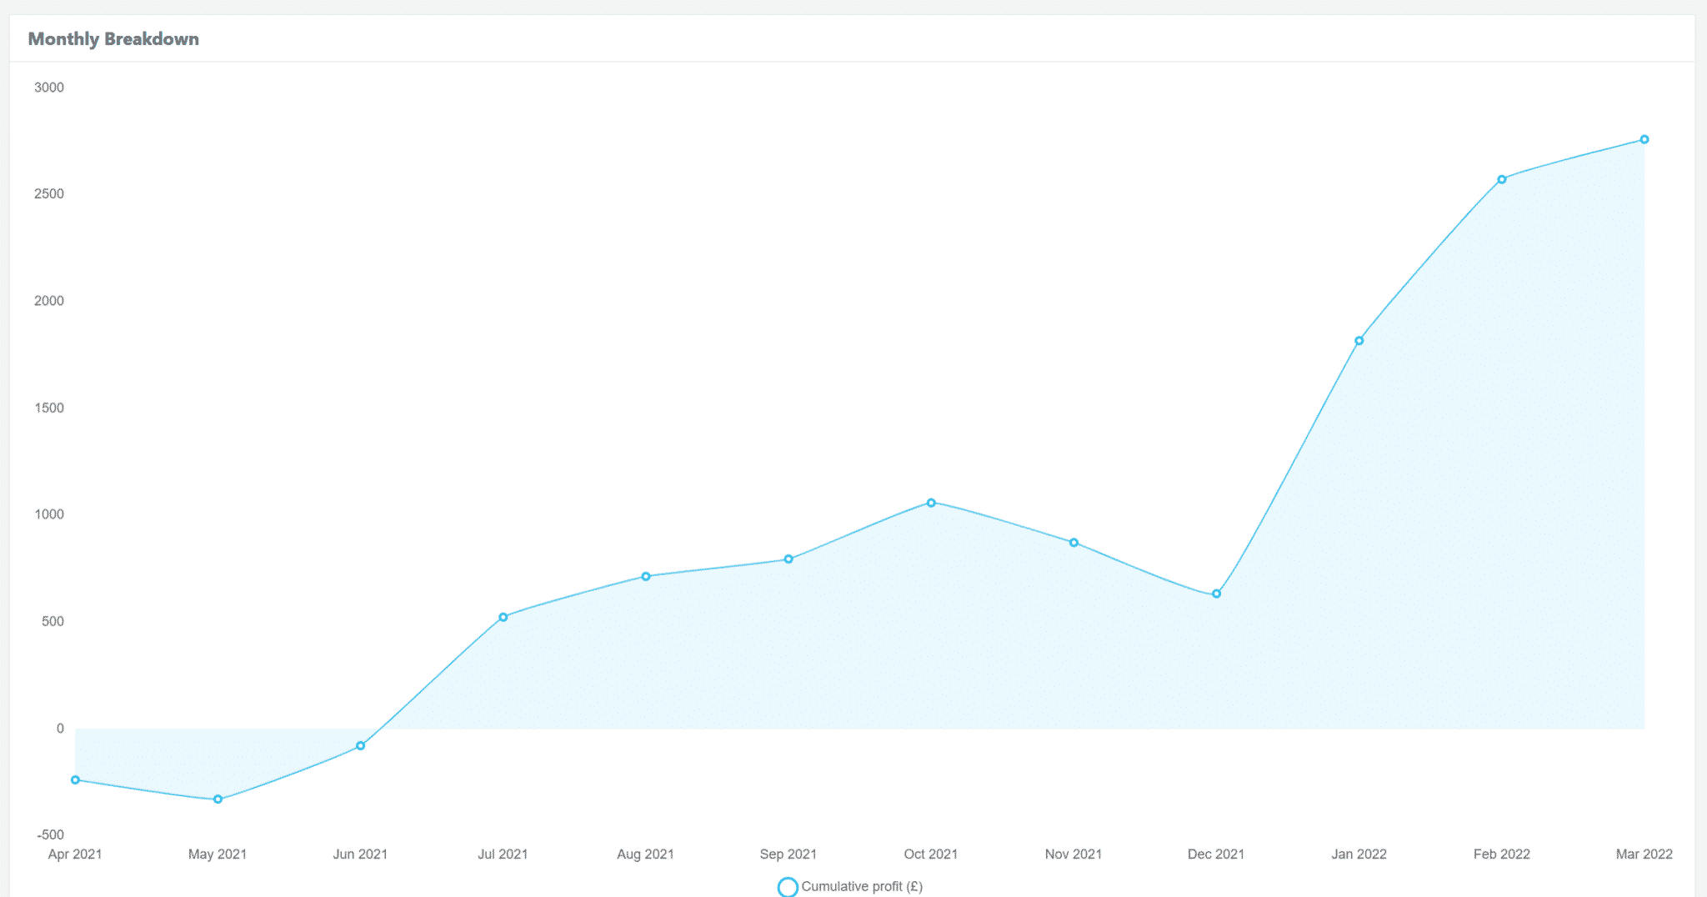Select the Aug 2021 data point

pyautogui.click(x=646, y=577)
